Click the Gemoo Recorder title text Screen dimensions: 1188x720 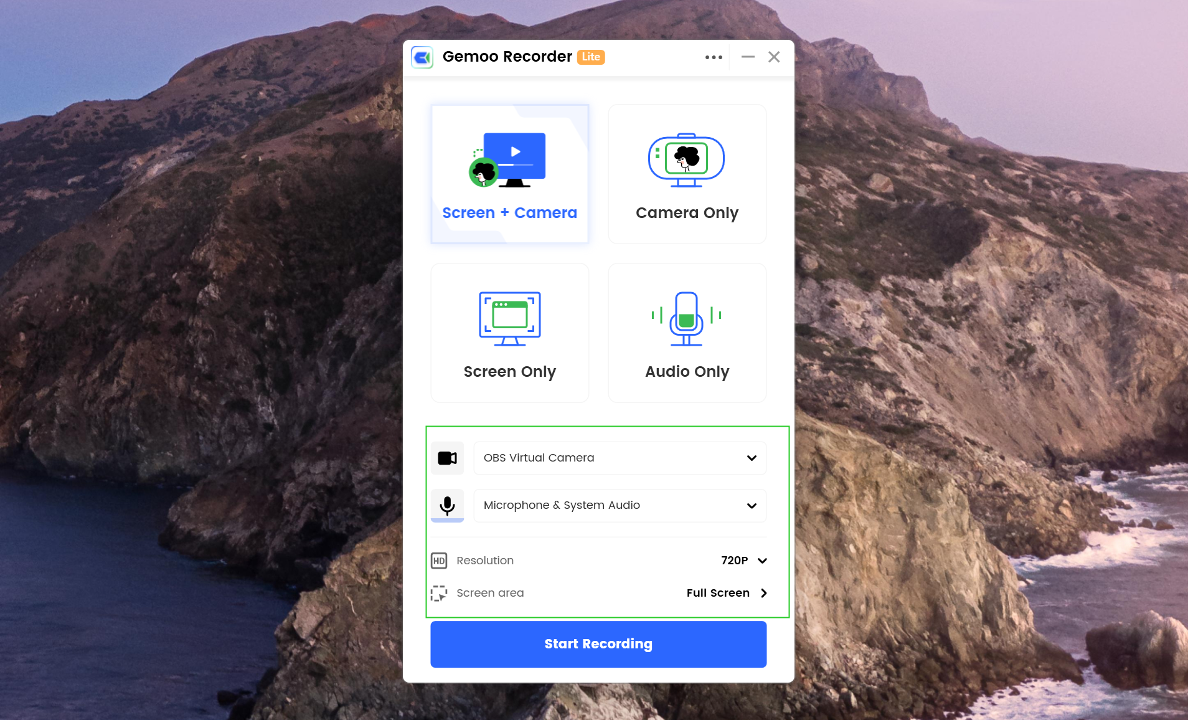point(507,57)
